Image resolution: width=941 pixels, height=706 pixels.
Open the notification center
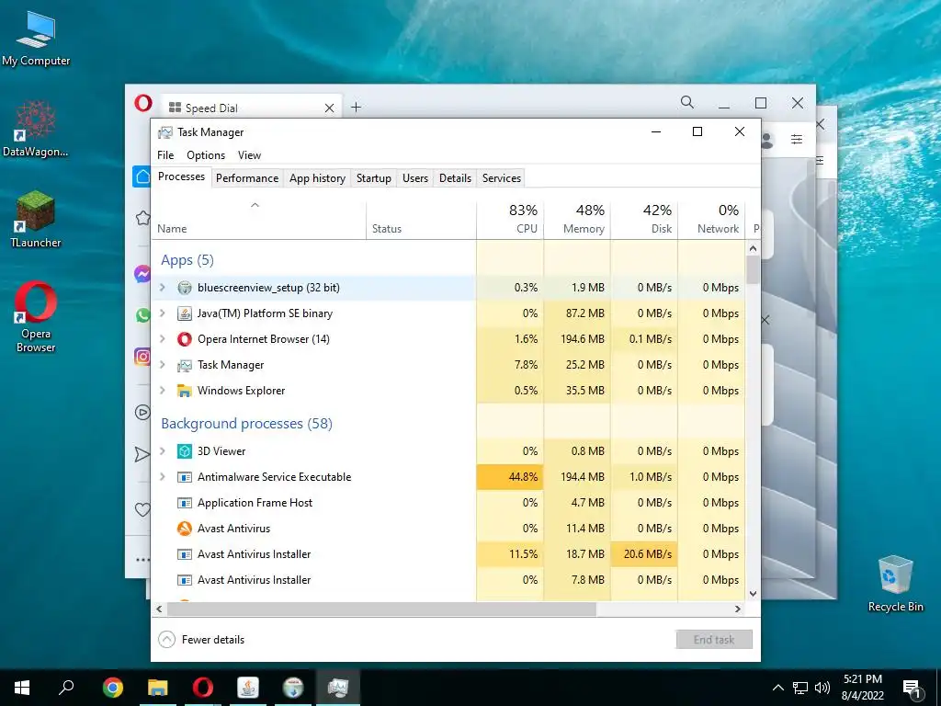912,689
